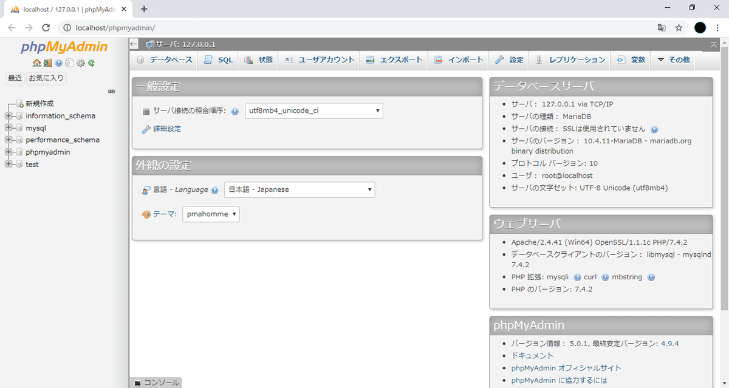Expand the performance_schema database tree
Screen dimensions: 729x388
[9, 140]
